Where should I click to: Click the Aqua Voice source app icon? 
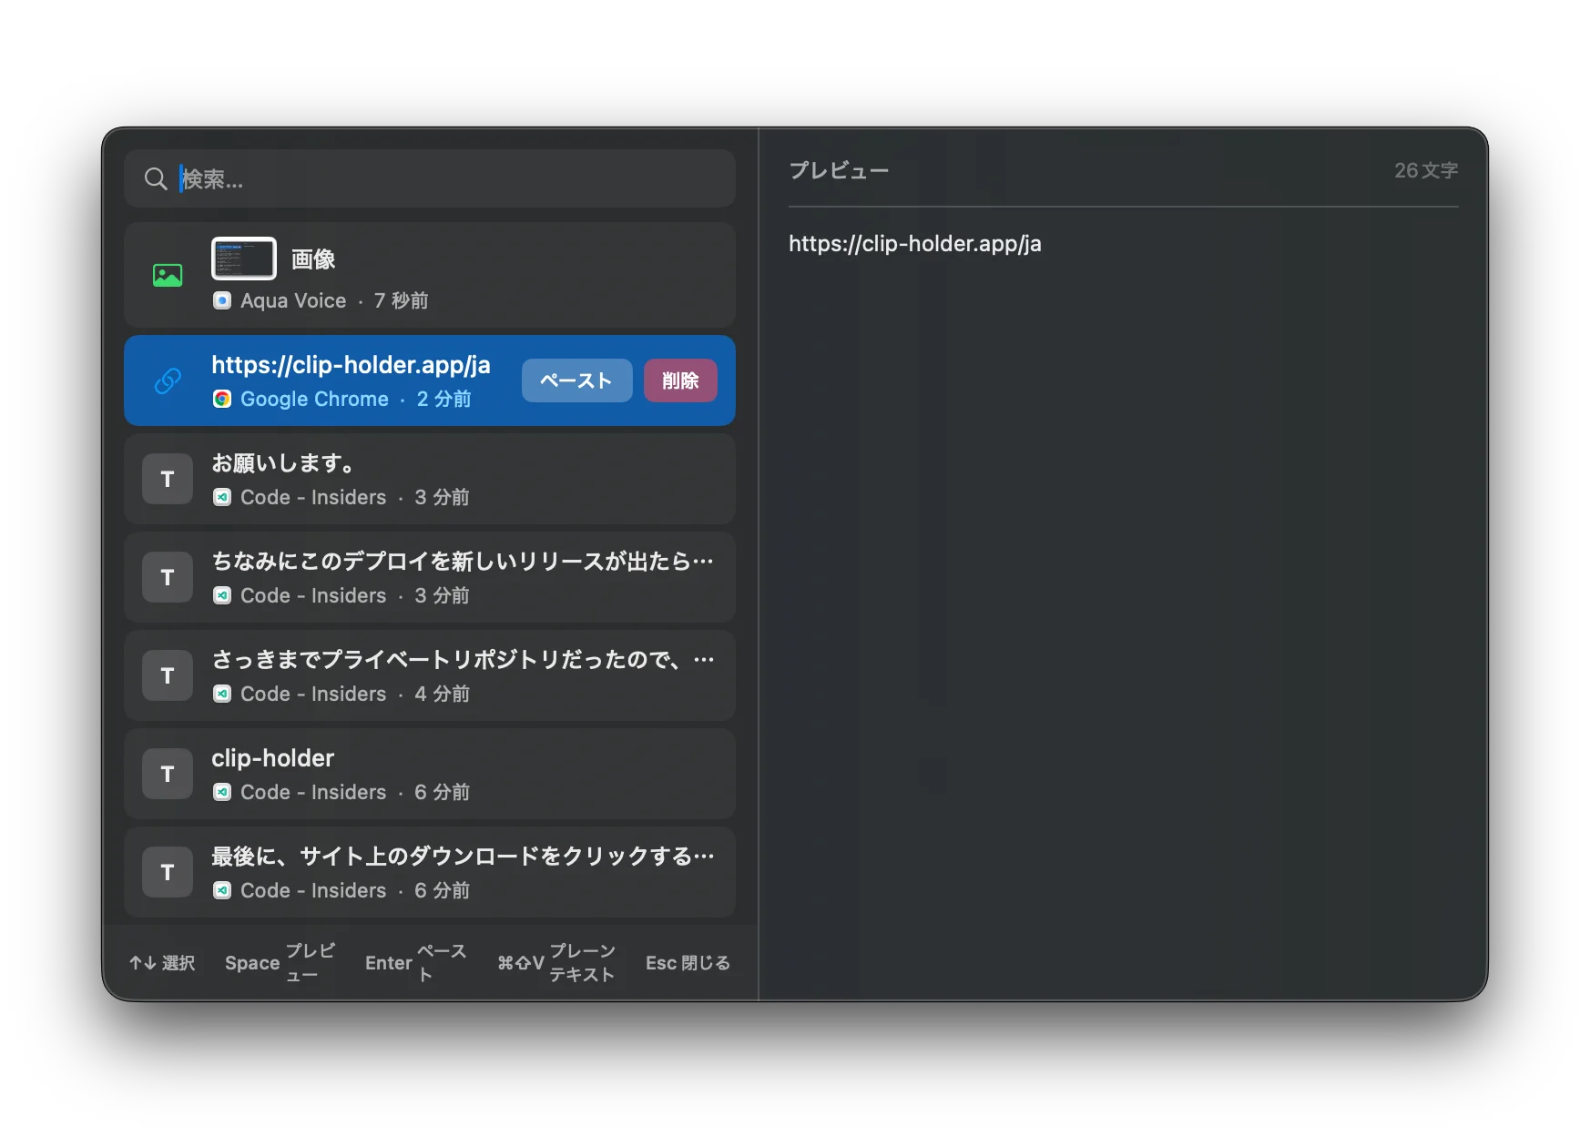pos(222,300)
